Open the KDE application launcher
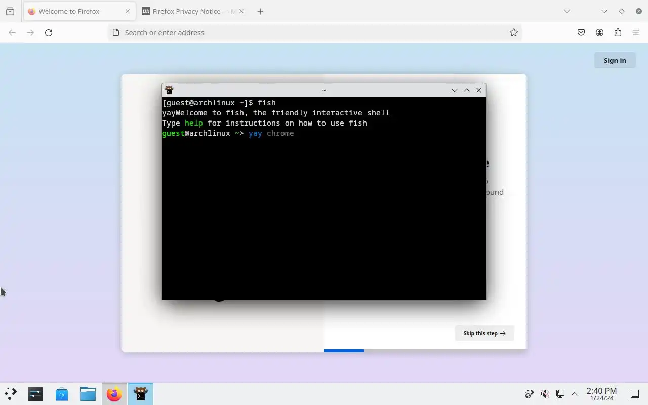648x405 pixels. pyautogui.click(x=11, y=393)
